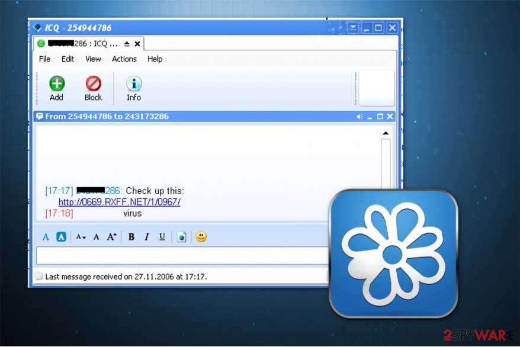The height and width of the screenshot is (347, 520).
Task: Maximize the message panel
Action: point(380,117)
